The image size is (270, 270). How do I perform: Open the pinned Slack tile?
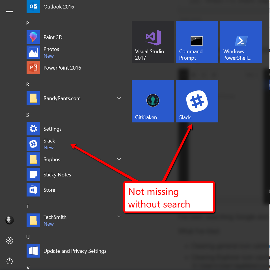(197, 101)
